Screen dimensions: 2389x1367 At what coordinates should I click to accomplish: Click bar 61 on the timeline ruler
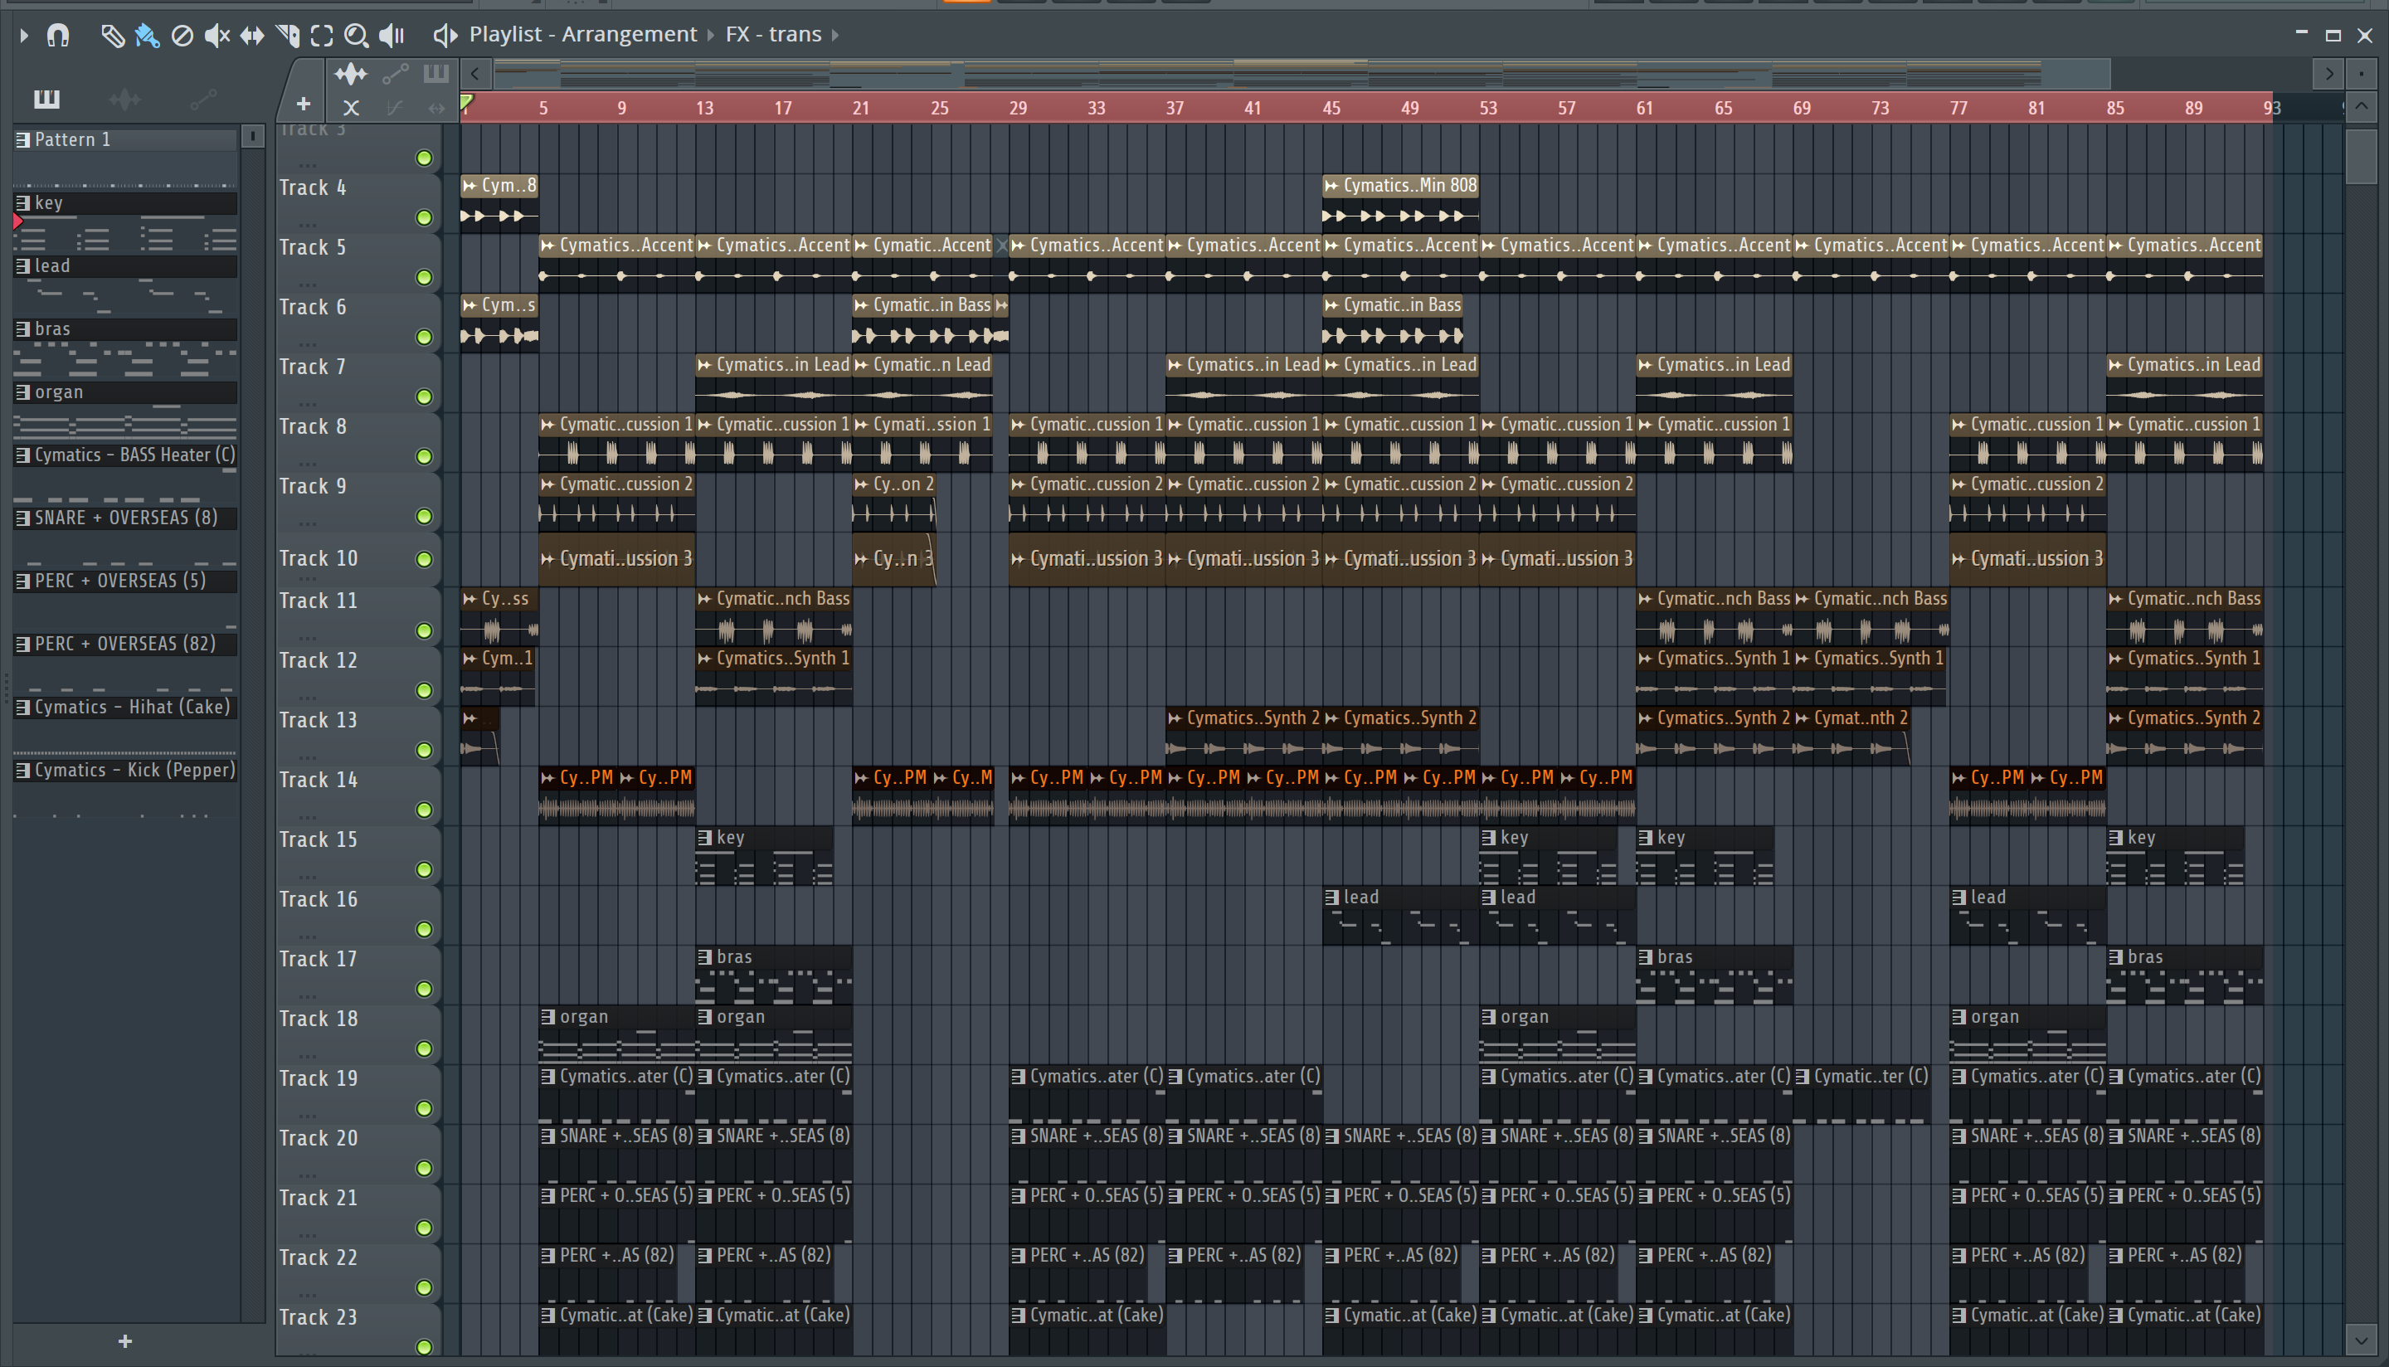coord(1645,108)
